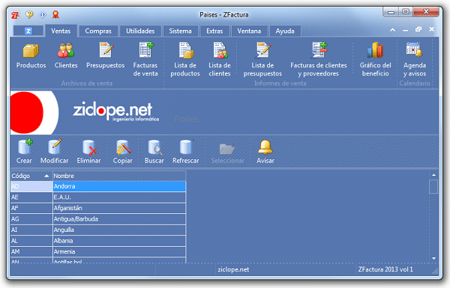Switch to the Ventas tab

click(61, 31)
